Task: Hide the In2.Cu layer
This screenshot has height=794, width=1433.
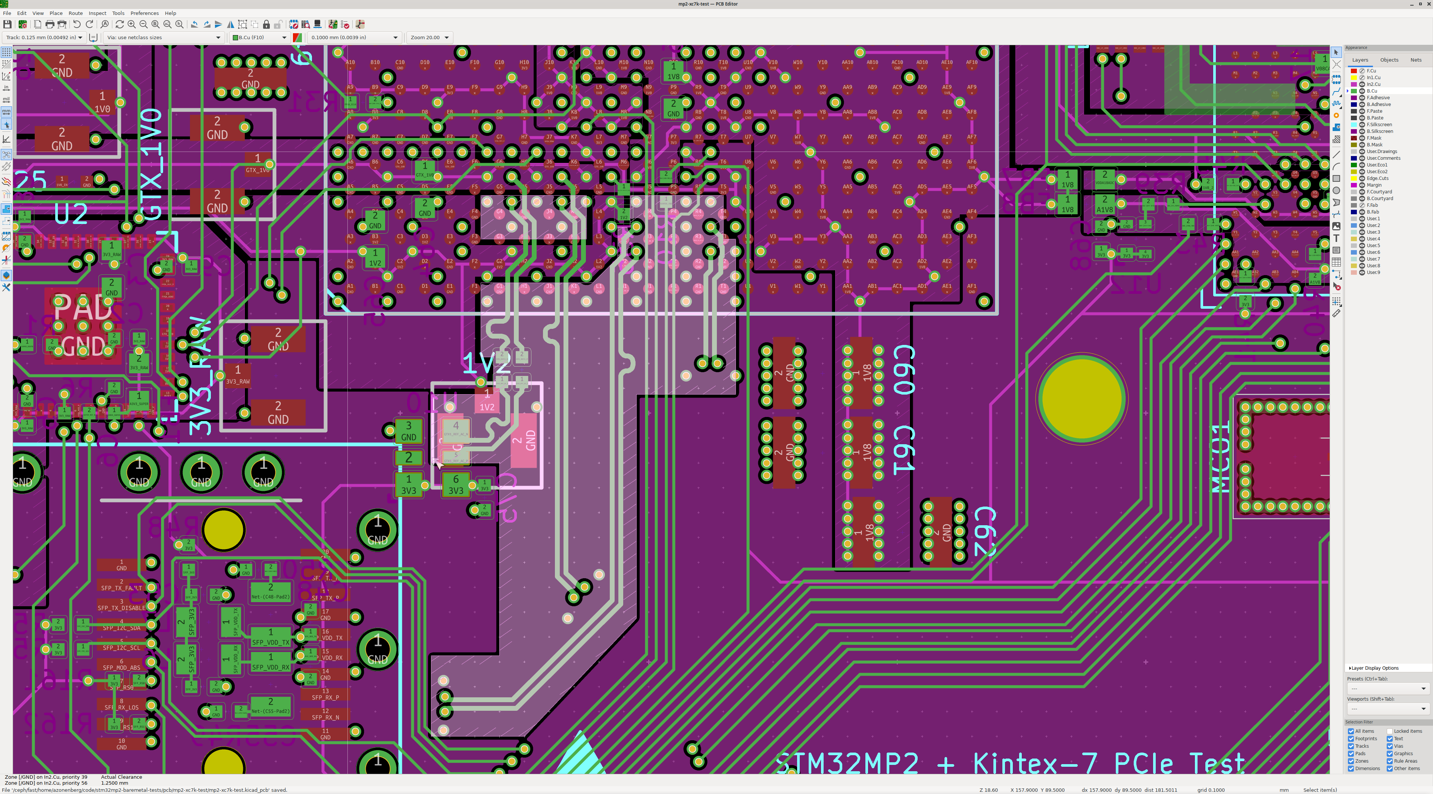Action: pos(1362,84)
